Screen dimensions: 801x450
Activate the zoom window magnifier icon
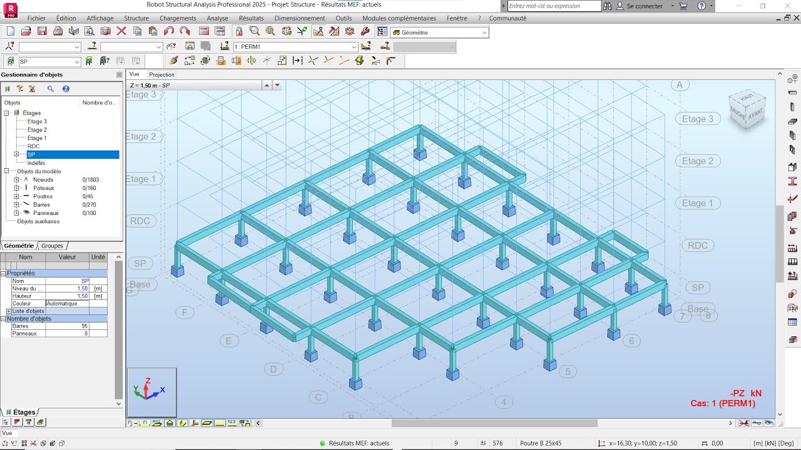point(255,31)
